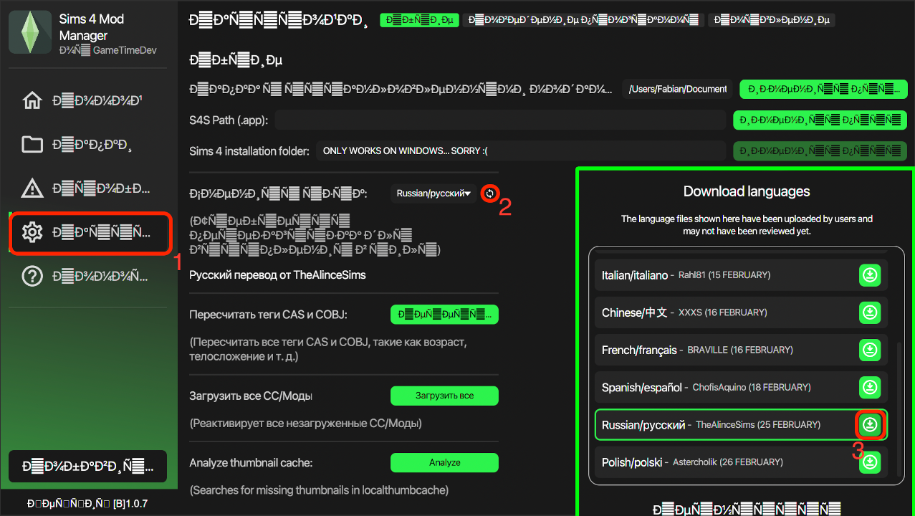915x516 pixels.
Task: Open the mods folder icon in sidebar
Action: click(x=32, y=145)
